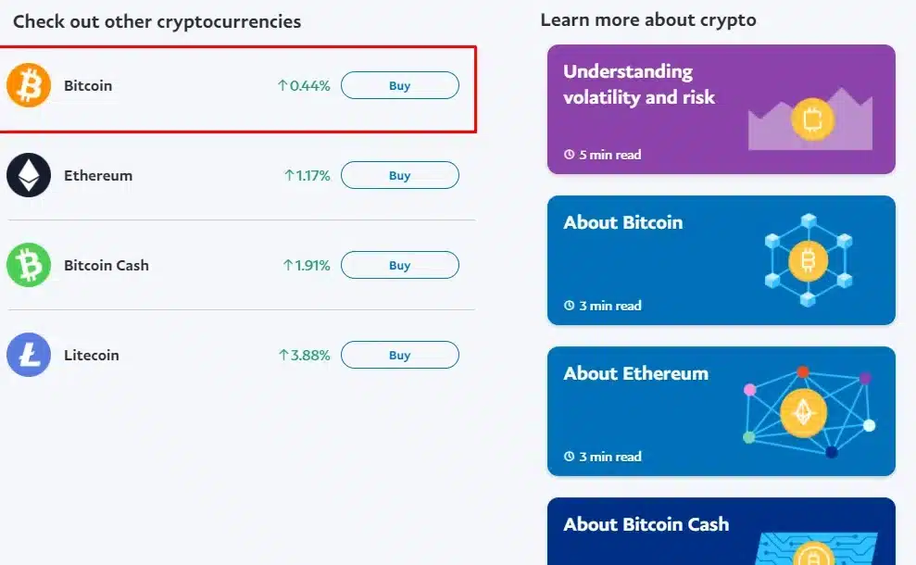Viewport: 916px width, 565px height.
Task: Open the Understanding volatility and risk article
Action: 639,84
